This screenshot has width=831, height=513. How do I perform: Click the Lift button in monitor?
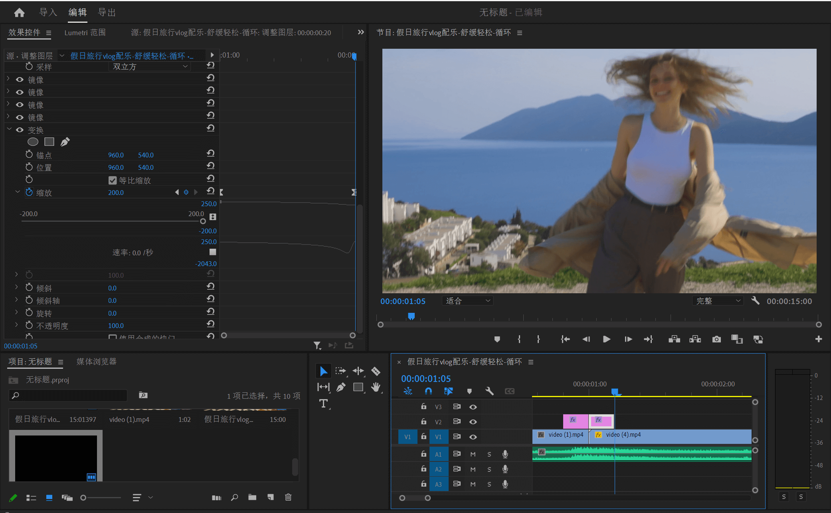(x=674, y=339)
